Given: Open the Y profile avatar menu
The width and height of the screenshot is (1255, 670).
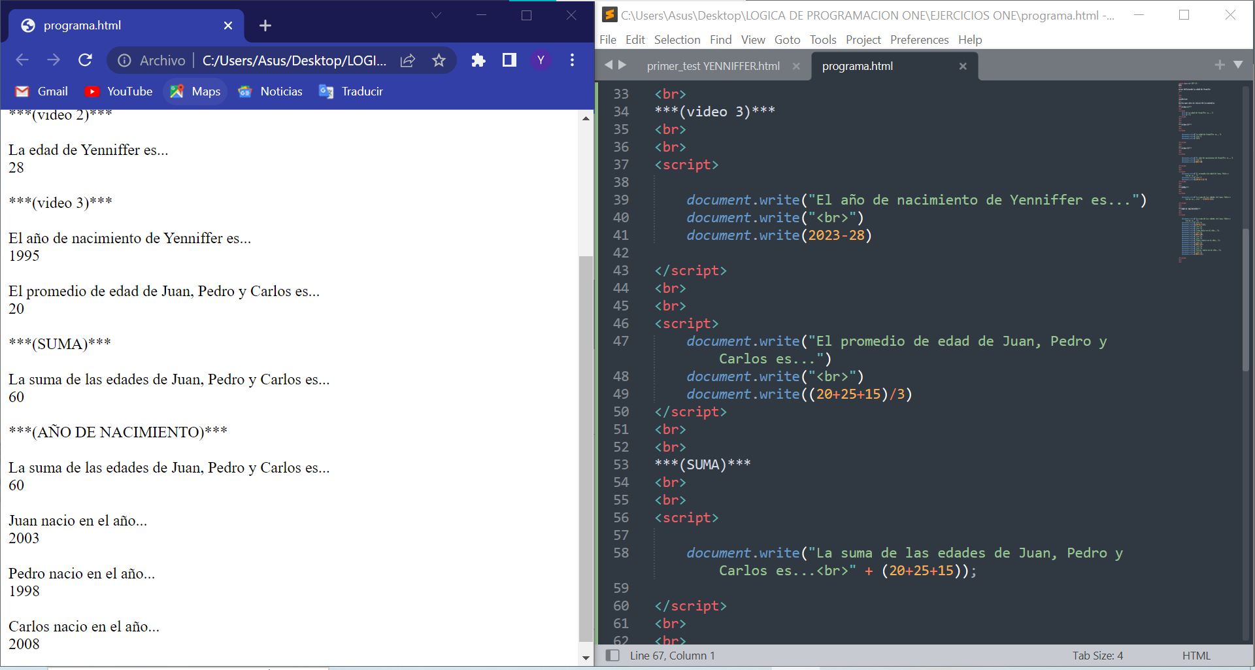Looking at the screenshot, I should [541, 60].
